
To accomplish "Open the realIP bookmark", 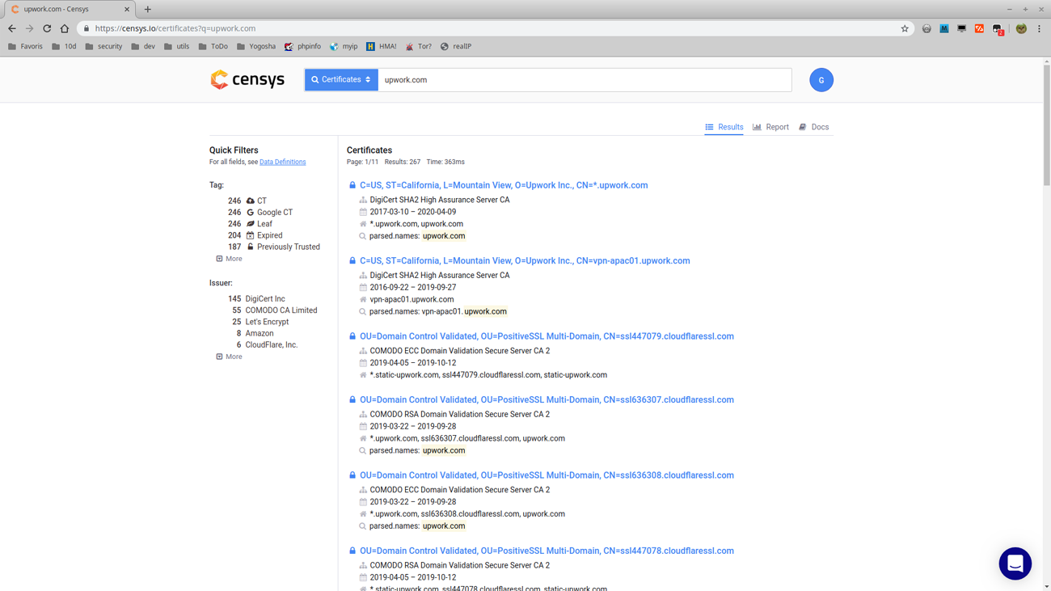I will click(456, 46).
